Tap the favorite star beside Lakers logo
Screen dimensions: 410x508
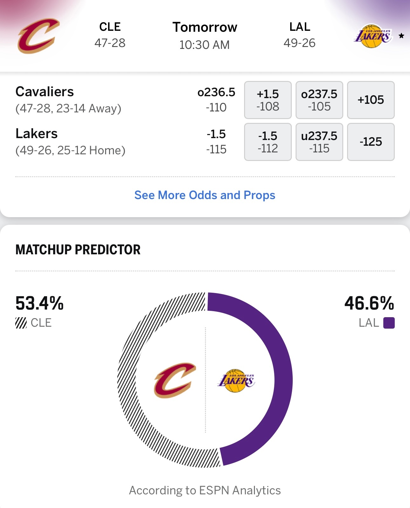(x=401, y=36)
